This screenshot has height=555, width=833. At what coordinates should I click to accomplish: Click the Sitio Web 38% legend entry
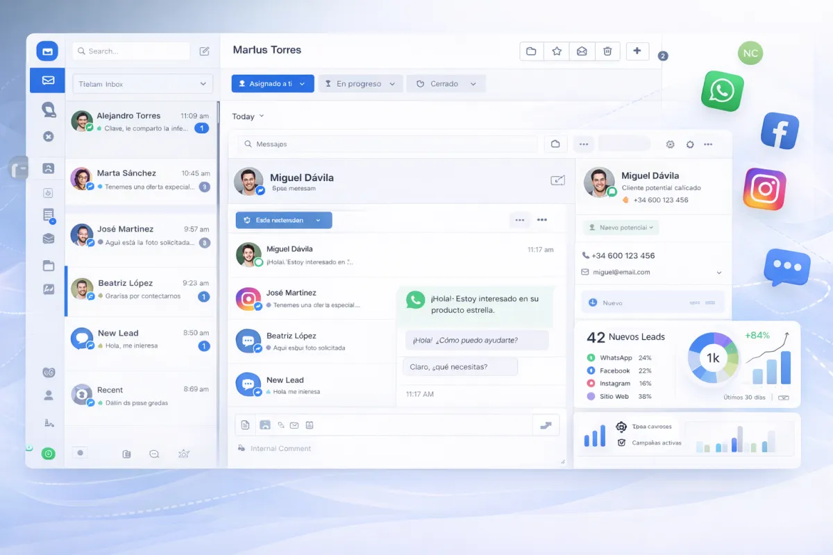coord(619,397)
